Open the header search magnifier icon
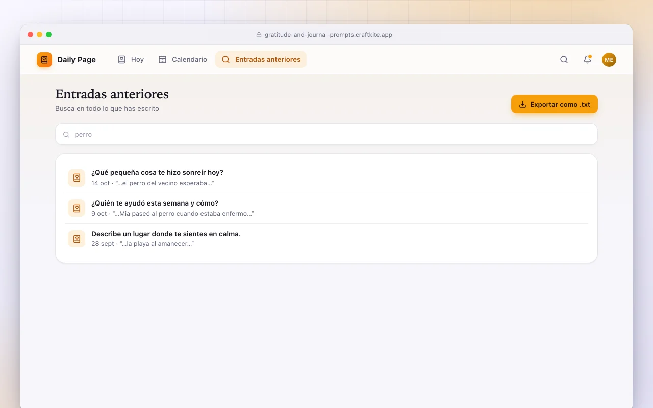This screenshot has height=408, width=653. click(564, 60)
